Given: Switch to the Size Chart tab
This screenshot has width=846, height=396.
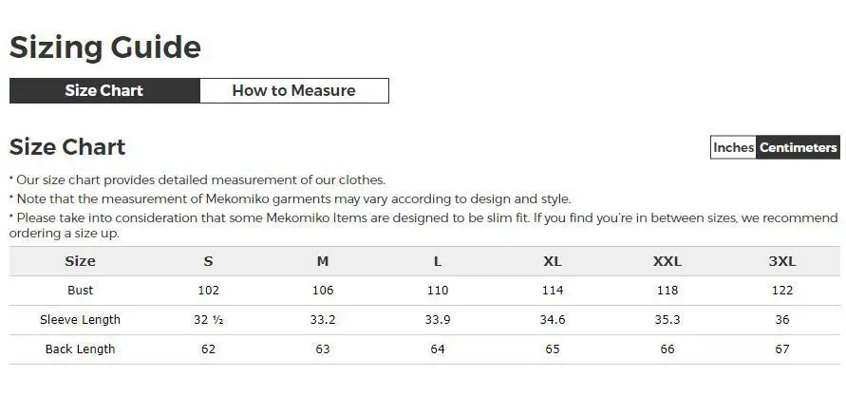Looking at the screenshot, I should 104,91.
